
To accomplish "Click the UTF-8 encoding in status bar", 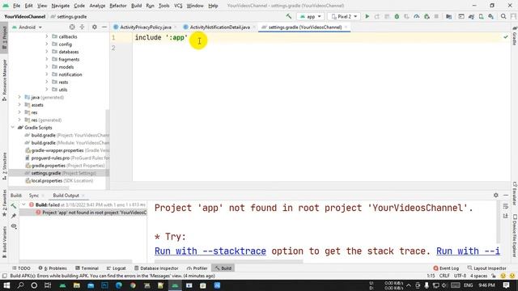I will [460, 276].
